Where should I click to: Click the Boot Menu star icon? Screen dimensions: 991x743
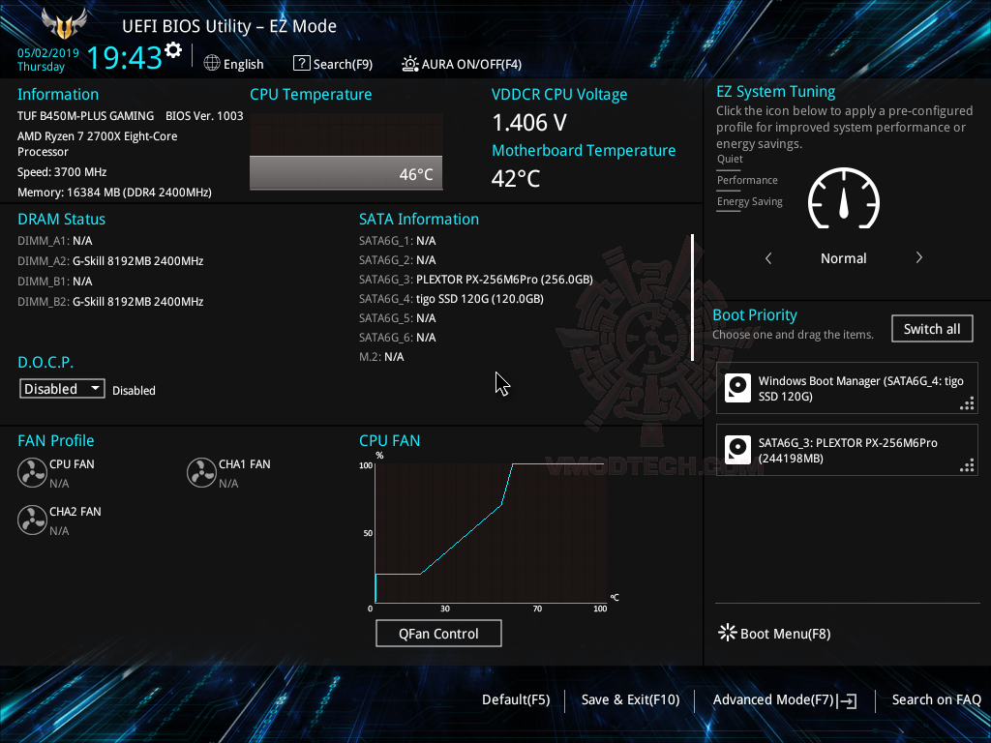[728, 633]
